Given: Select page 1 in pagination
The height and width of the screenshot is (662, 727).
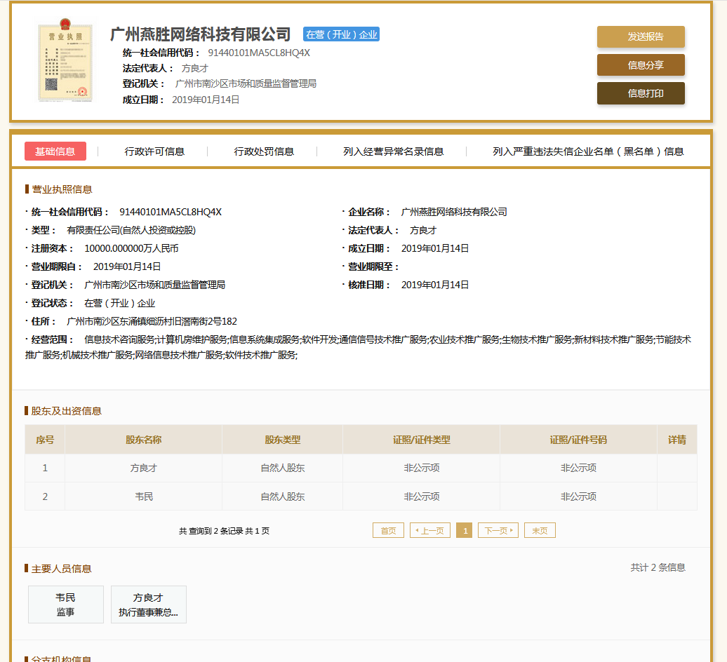Looking at the screenshot, I should [464, 531].
